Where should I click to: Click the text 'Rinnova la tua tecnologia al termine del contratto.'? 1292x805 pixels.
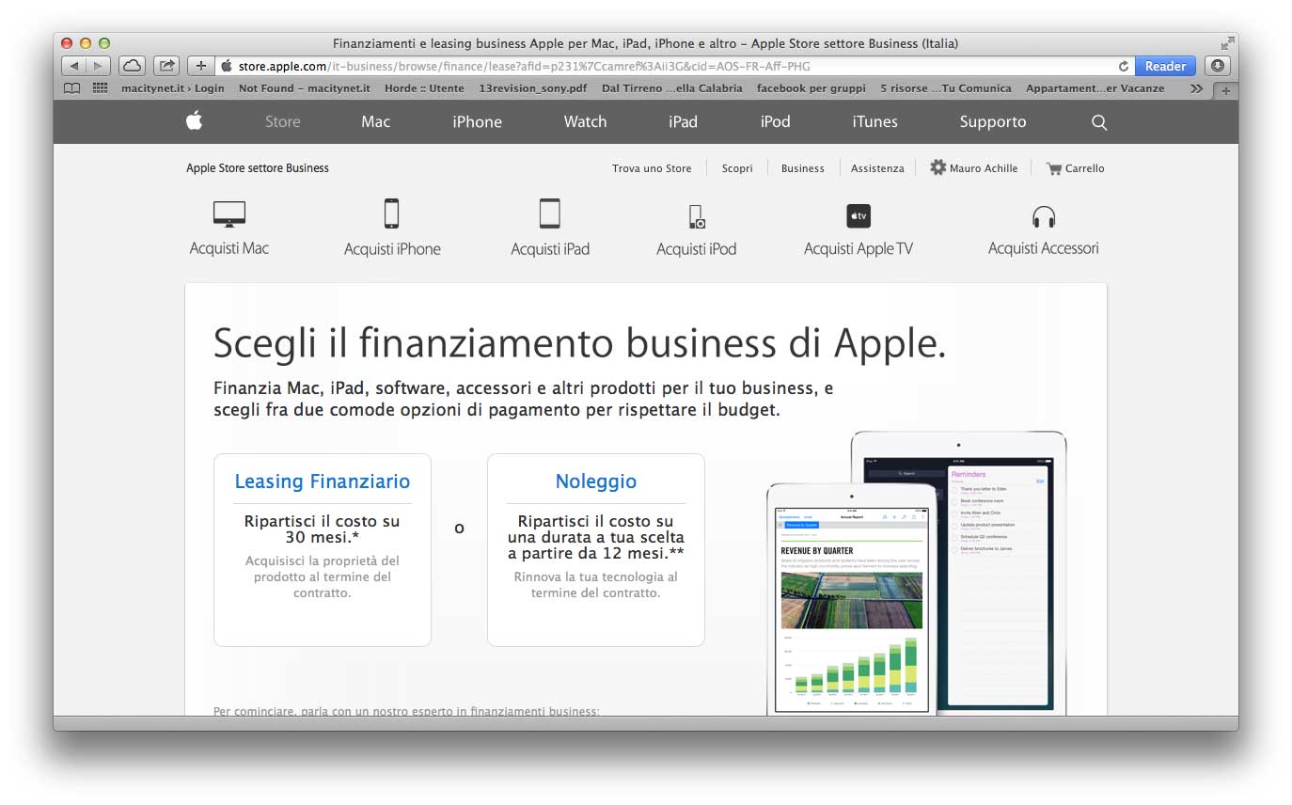596,585
